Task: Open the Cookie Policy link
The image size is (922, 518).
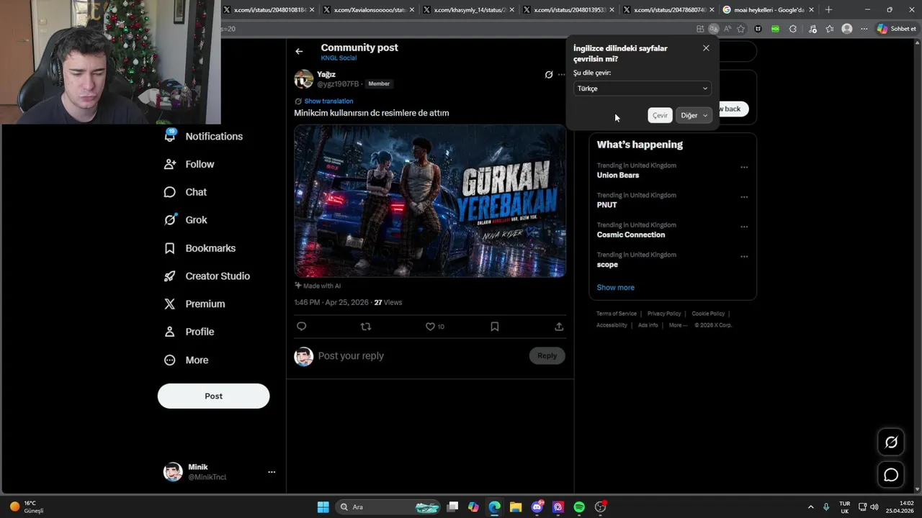Action: (x=708, y=314)
